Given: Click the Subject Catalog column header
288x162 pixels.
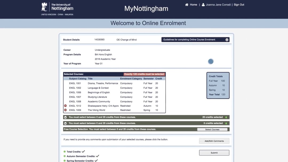Looking at the screenshot, I should pyautogui.click(x=78, y=78).
